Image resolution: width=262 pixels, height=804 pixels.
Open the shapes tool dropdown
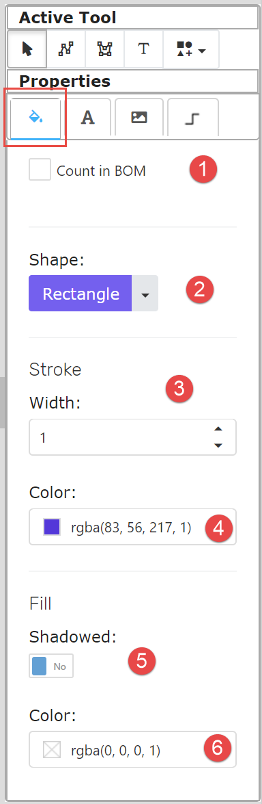191,49
